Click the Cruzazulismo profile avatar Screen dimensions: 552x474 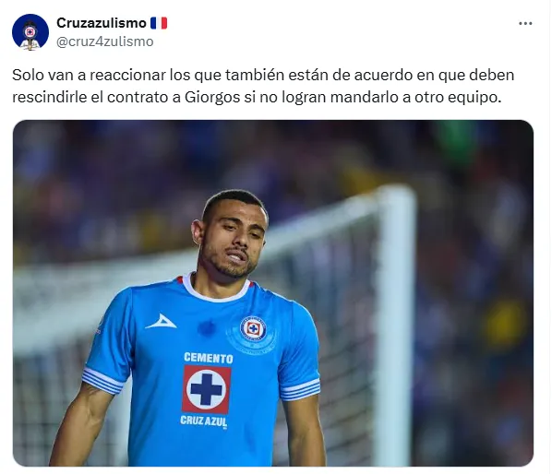[30, 32]
